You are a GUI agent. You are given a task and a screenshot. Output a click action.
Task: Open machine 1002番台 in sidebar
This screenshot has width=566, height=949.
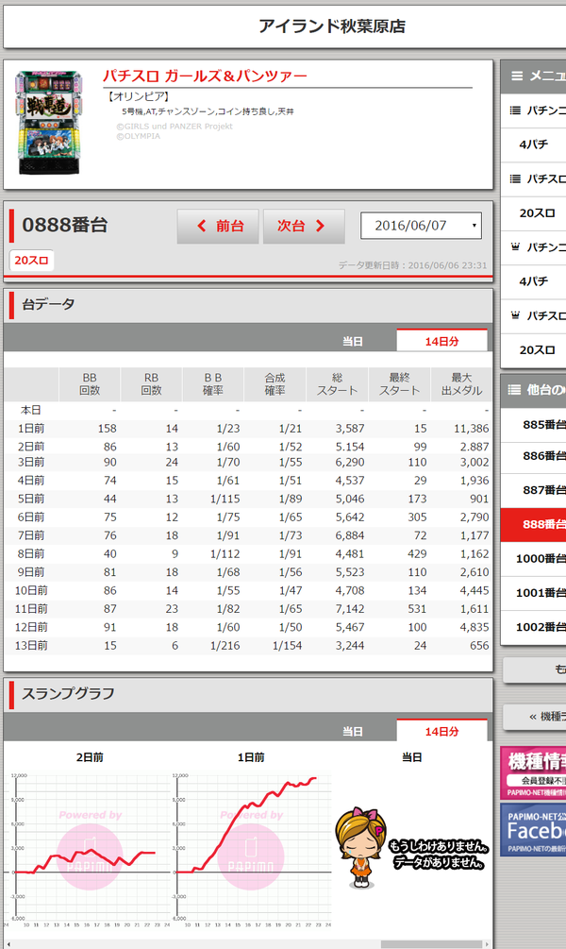click(533, 628)
